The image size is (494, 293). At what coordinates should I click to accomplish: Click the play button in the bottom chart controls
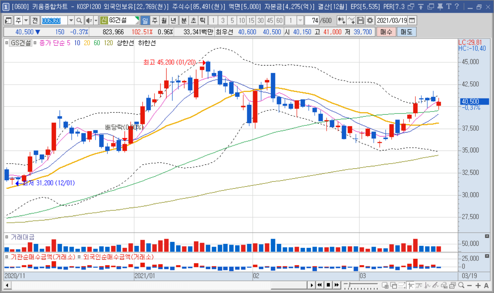tap(312, 285)
